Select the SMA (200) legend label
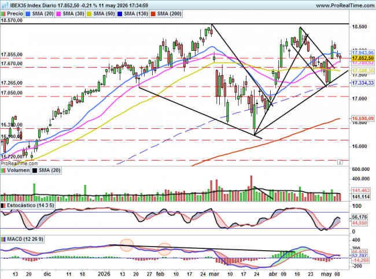376x279 pixels. pyautogui.click(x=169, y=14)
